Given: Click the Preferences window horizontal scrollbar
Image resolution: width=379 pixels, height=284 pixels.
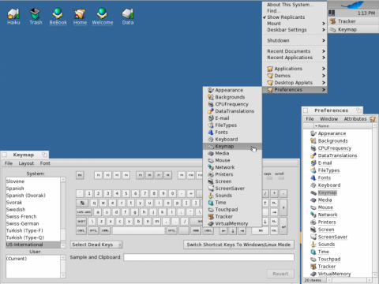Looking at the screenshot, I should [349, 280].
